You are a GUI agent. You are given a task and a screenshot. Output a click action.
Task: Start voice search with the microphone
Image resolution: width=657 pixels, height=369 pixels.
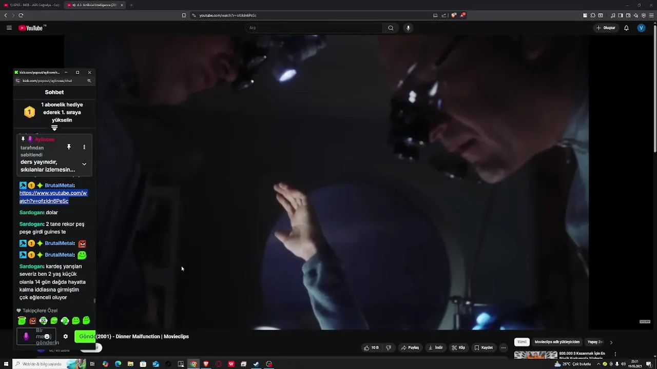[x=408, y=28]
